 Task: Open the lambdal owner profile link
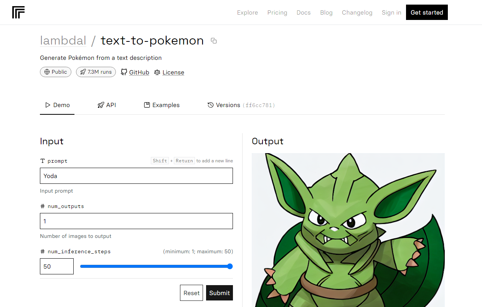click(63, 40)
